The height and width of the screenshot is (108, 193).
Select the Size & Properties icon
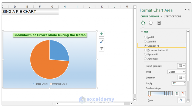point(159,23)
